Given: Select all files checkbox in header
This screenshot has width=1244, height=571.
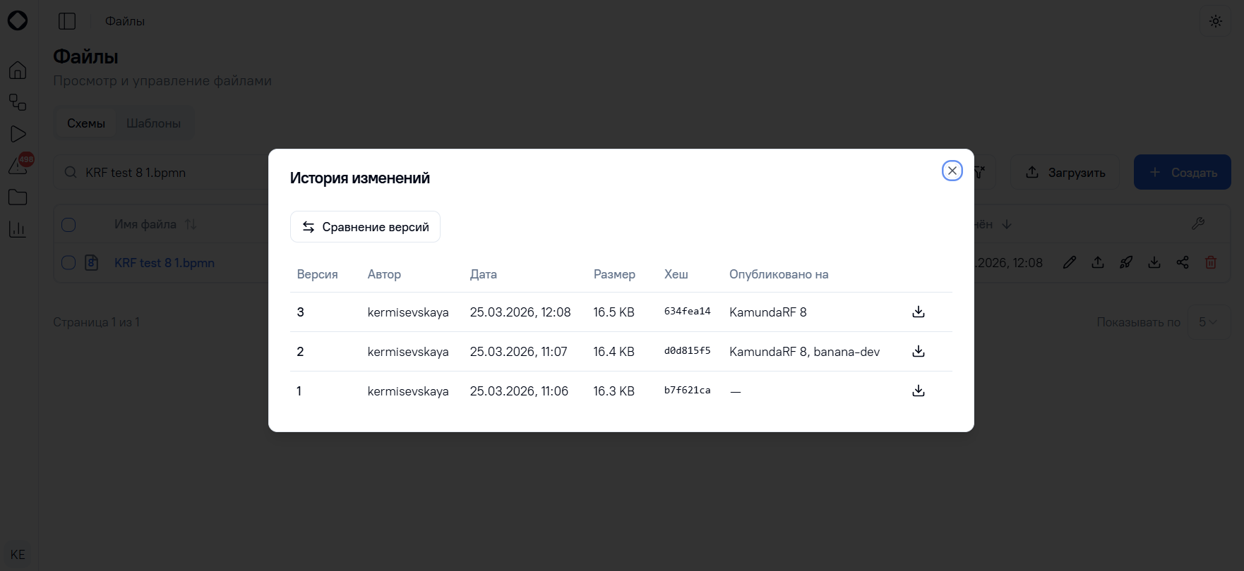Looking at the screenshot, I should (x=68, y=225).
